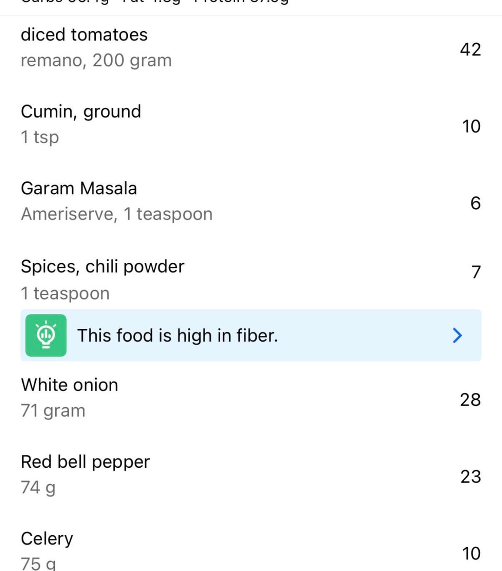Tap the 42 calorie value for tomatoes

coord(470,49)
